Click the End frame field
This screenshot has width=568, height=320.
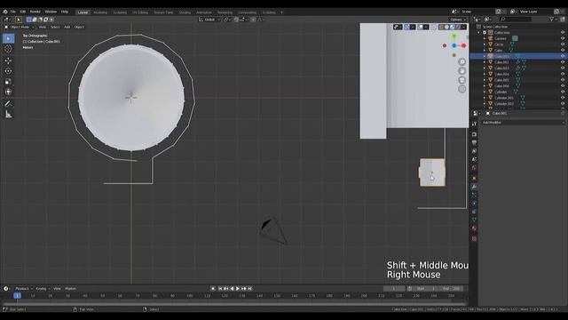[452, 289]
